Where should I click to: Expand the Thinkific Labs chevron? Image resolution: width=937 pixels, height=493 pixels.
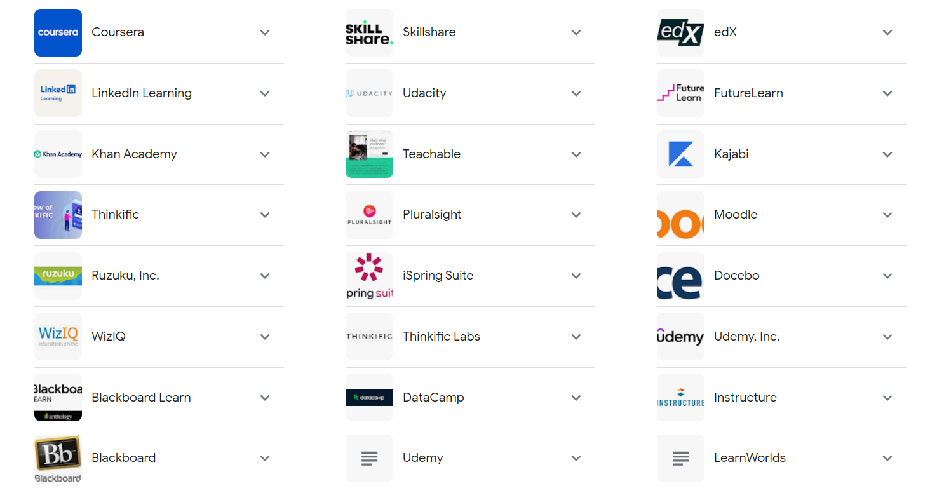tap(576, 337)
